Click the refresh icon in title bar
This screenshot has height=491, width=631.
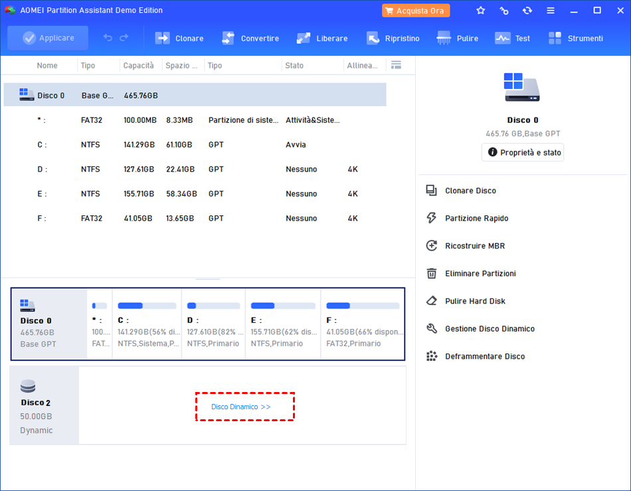click(x=527, y=11)
